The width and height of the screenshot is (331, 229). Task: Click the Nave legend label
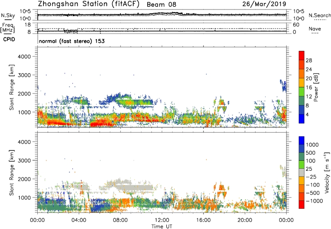(314, 29)
